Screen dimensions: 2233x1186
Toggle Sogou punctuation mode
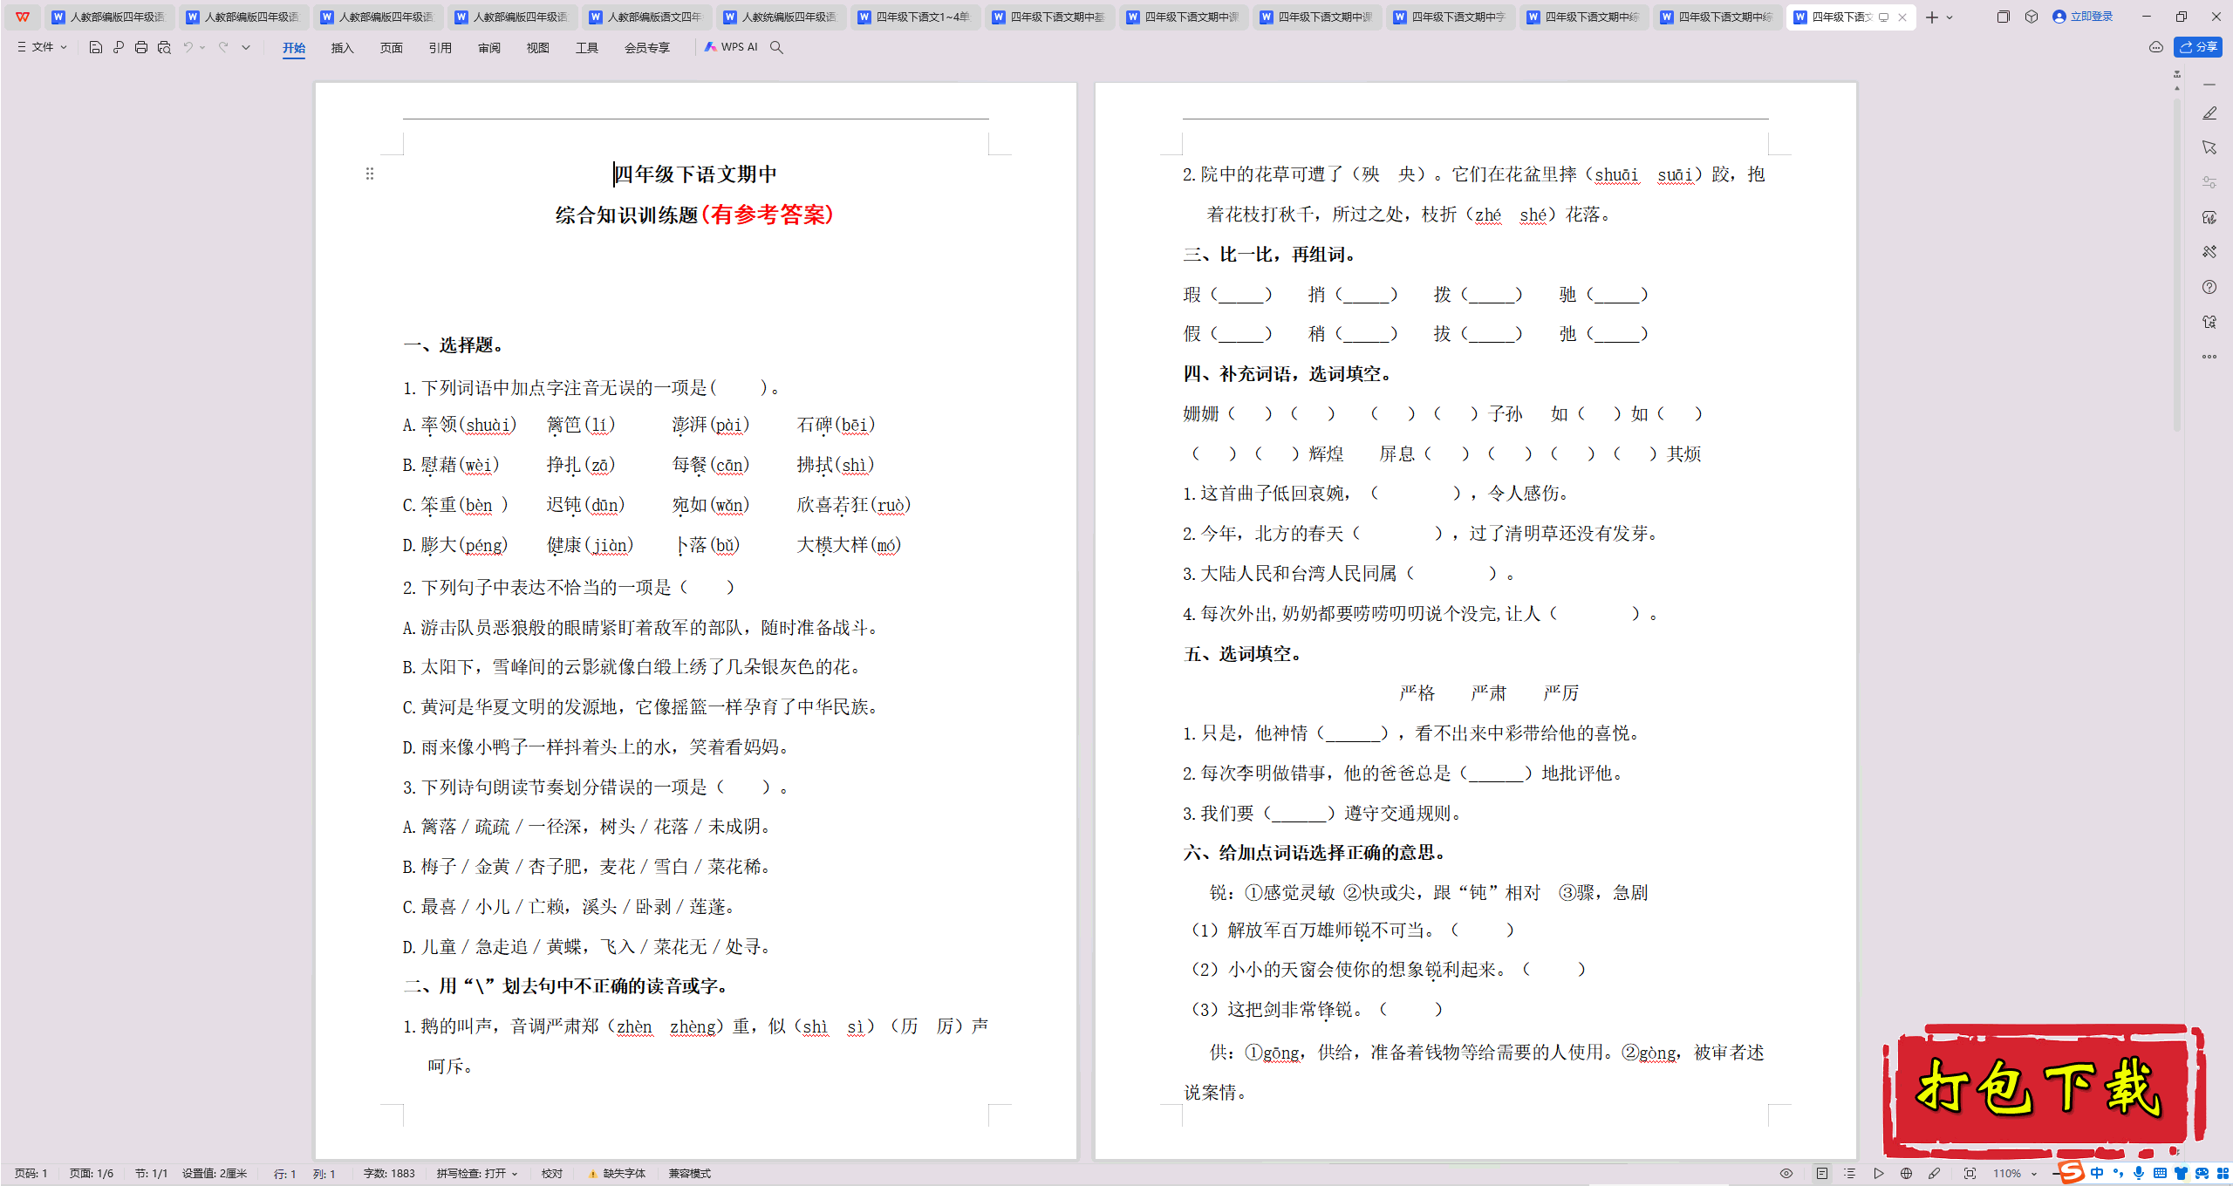(2118, 1174)
